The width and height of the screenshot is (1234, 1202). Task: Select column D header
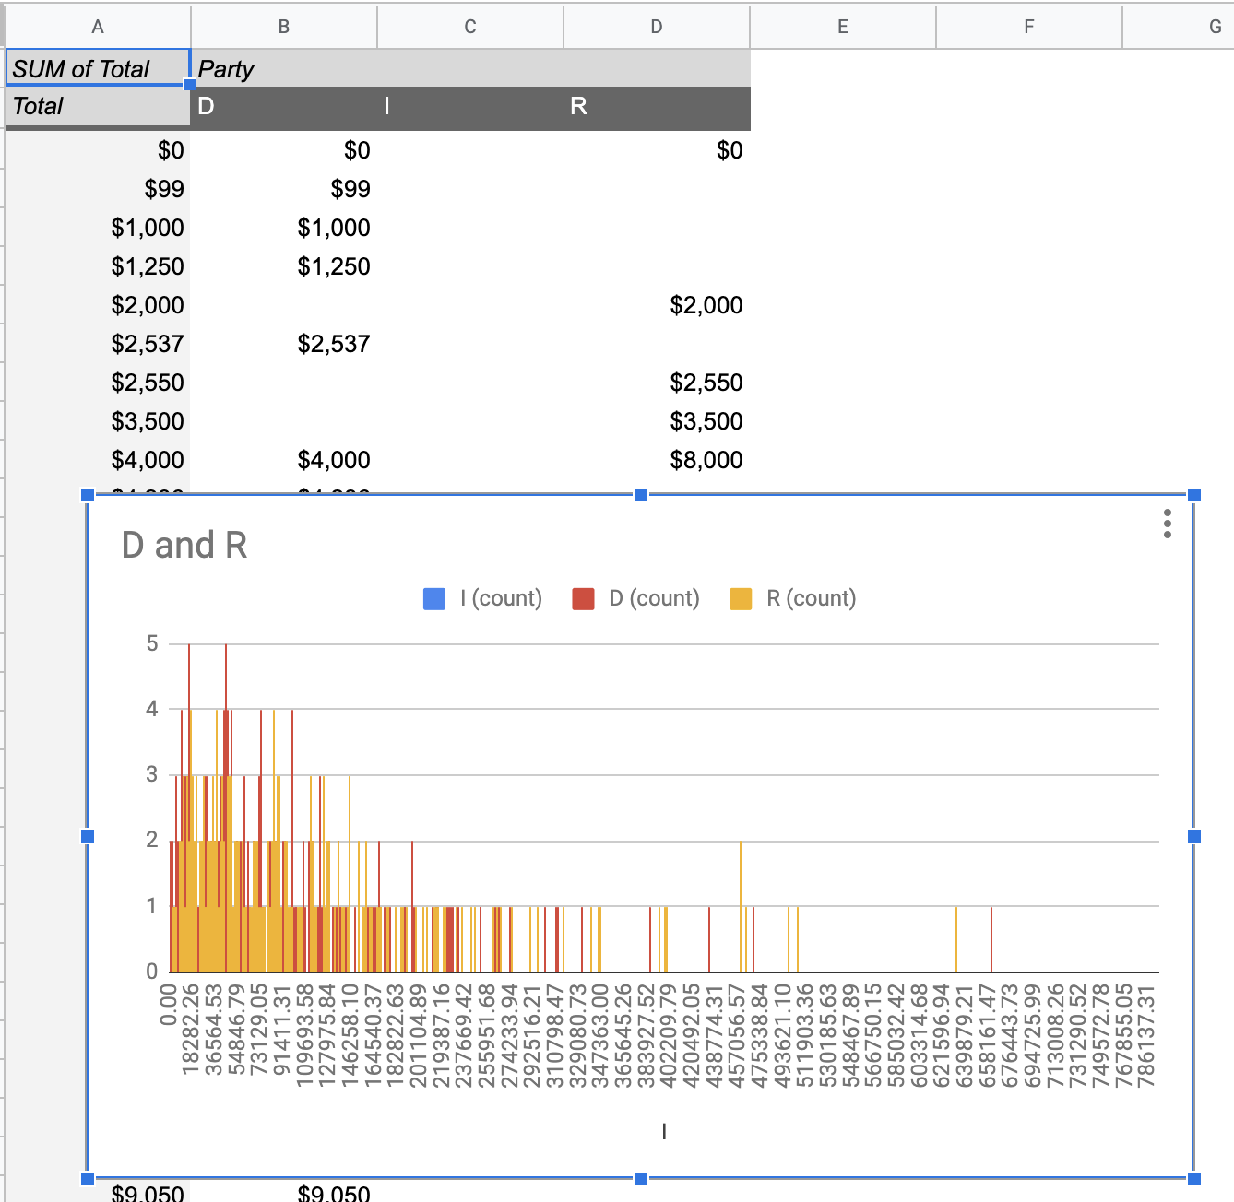pos(657,27)
